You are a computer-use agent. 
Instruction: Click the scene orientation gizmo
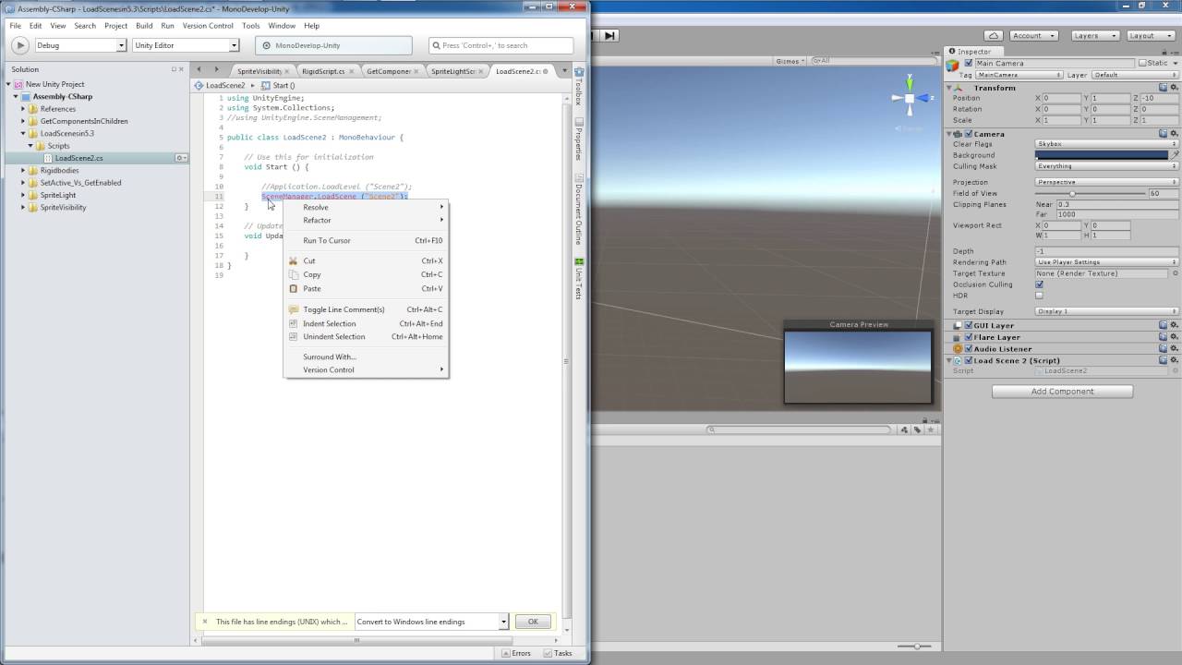coord(910,99)
